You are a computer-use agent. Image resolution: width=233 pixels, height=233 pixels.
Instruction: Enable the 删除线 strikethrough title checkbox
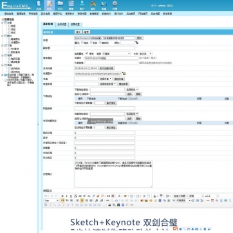point(100,42)
